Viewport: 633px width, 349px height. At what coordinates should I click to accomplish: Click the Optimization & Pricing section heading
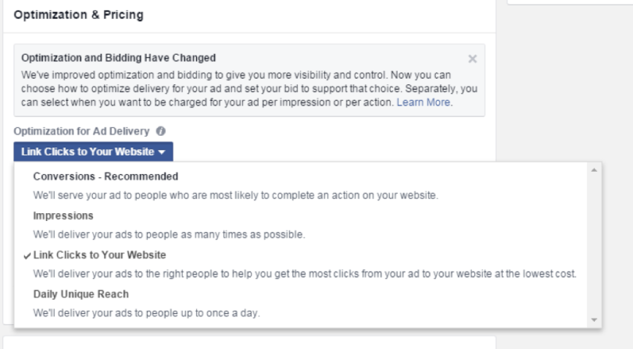coord(78,15)
